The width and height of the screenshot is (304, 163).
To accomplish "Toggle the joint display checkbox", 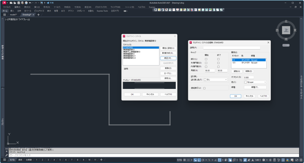I will [x=204, y=88].
